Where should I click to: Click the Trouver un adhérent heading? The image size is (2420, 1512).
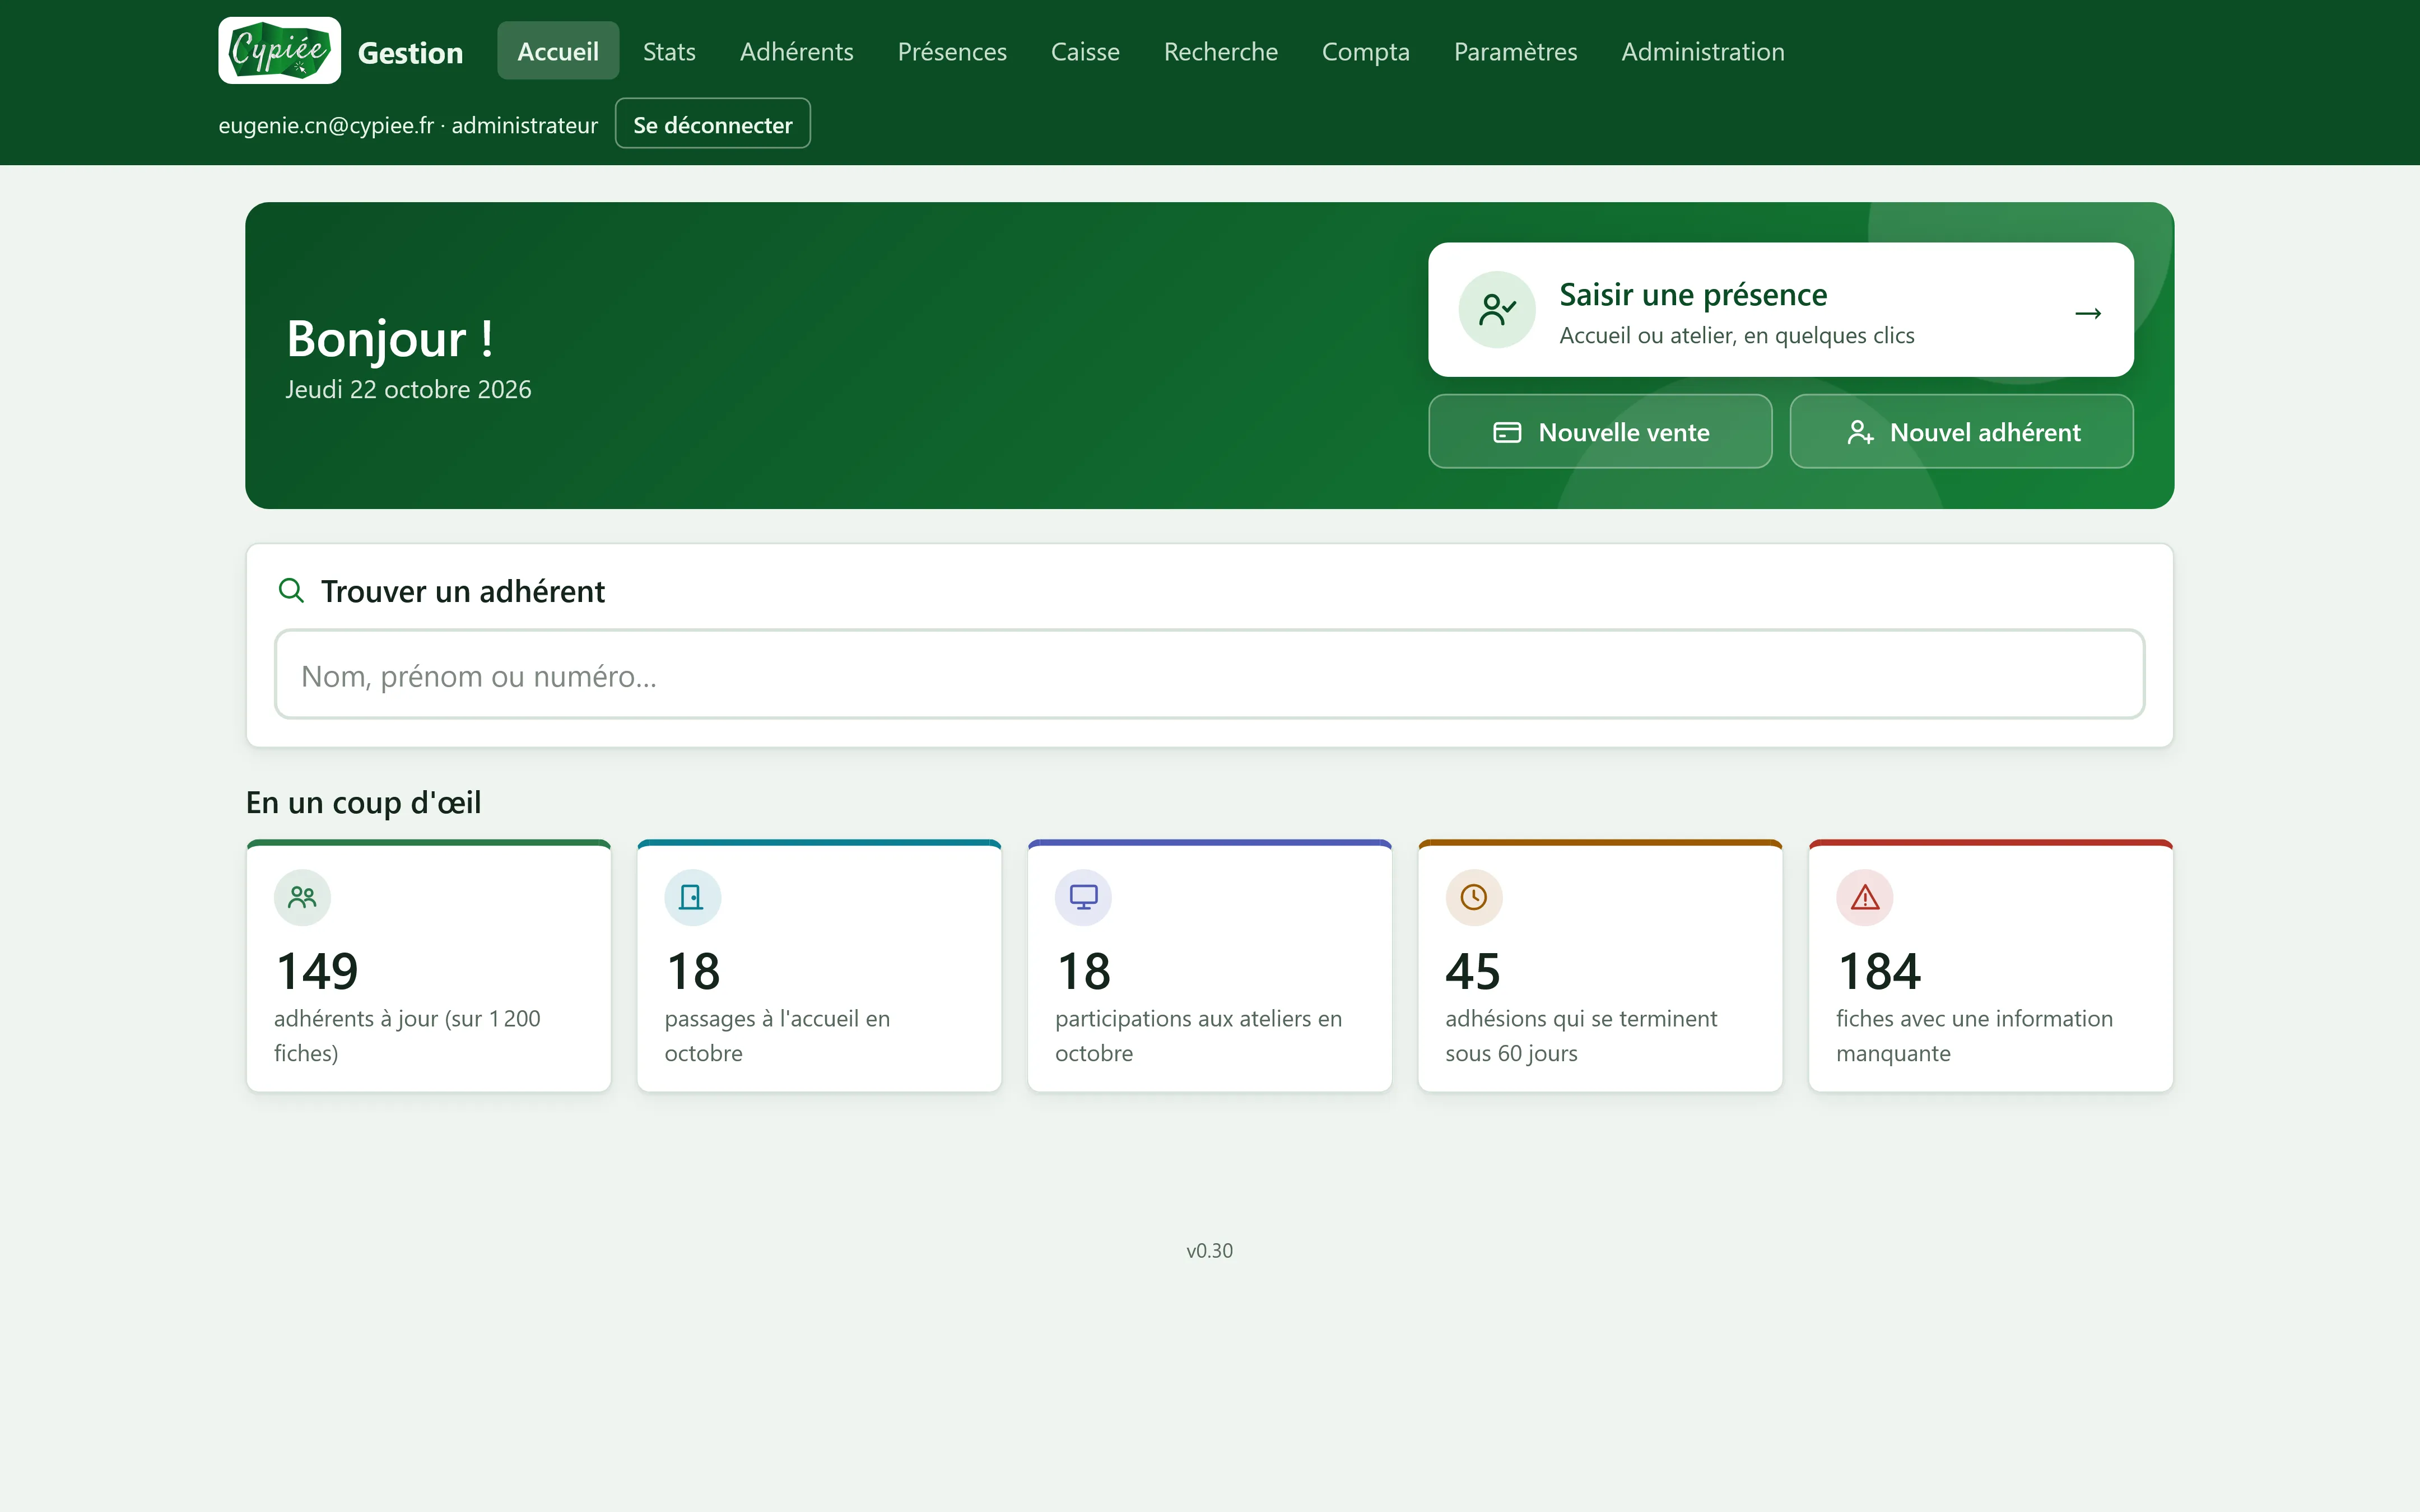click(x=462, y=591)
